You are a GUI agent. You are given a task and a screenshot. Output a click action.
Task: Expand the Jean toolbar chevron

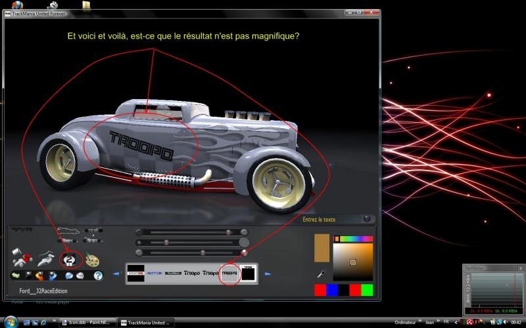[x=439, y=321]
